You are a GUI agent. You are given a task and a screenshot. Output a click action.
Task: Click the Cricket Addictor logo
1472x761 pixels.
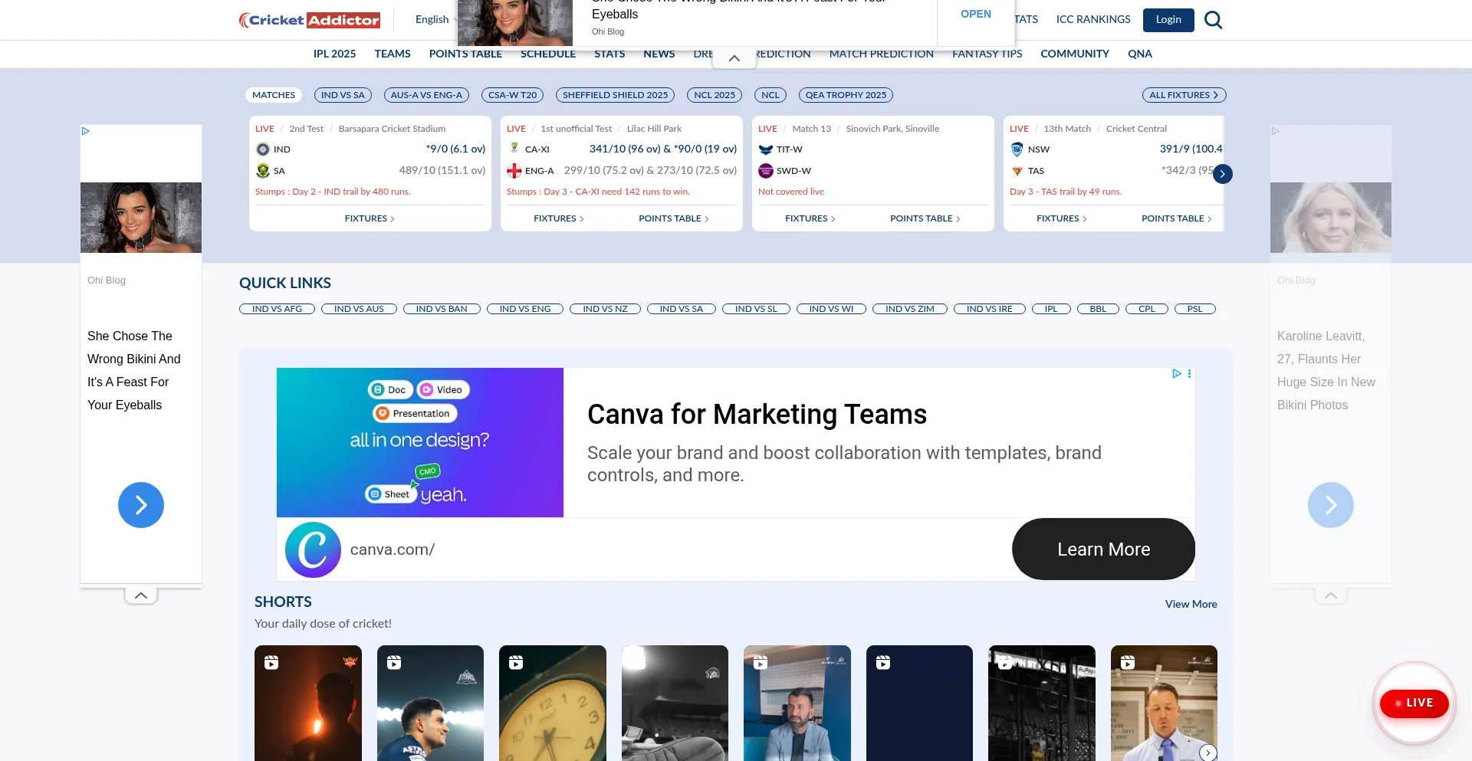pyautogui.click(x=309, y=20)
